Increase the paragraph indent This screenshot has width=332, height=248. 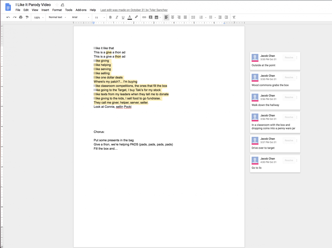click(x=226, y=17)
